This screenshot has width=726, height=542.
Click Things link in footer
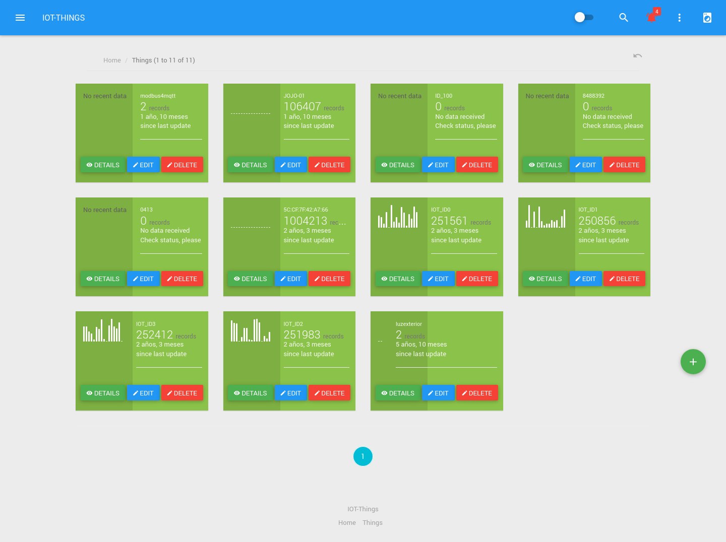coord(373,522)
